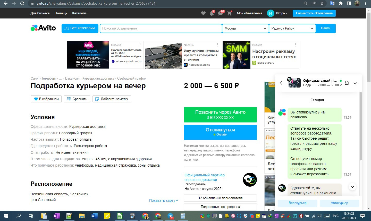Click 'Подписаться на продавца'
The image size is (371, 221).
[220, 207]
